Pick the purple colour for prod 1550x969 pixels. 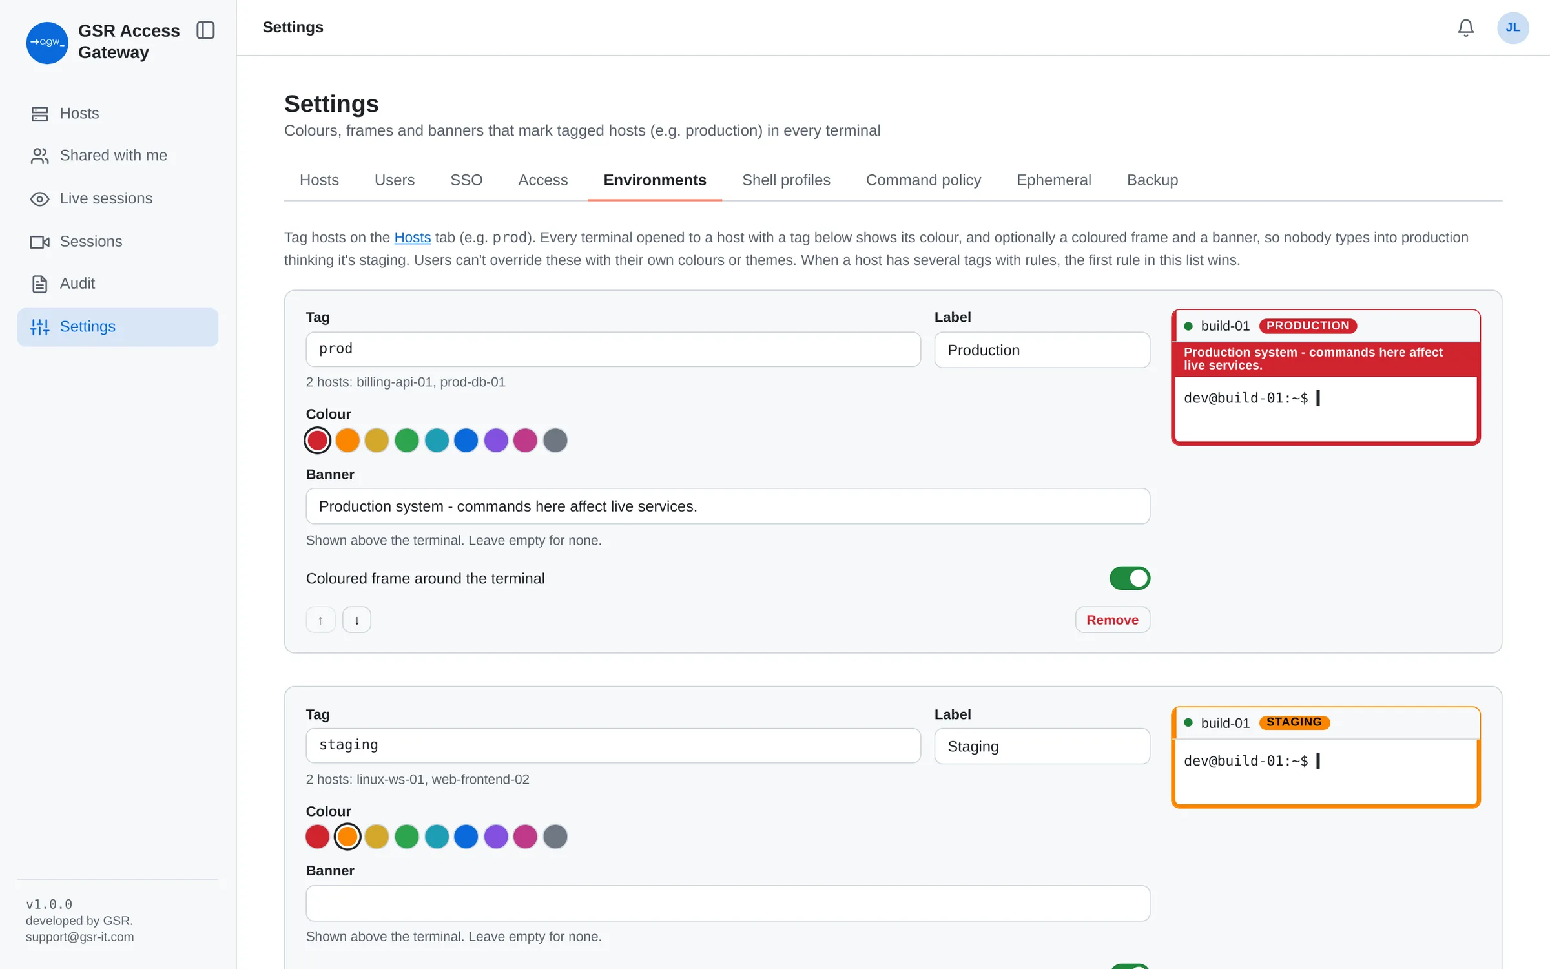coord(496,441)
